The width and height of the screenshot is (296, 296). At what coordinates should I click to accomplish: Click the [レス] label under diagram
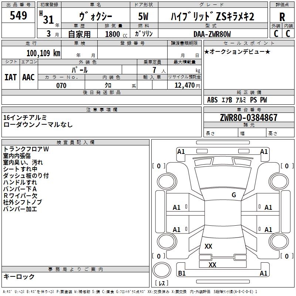click(x=162, y=283)
